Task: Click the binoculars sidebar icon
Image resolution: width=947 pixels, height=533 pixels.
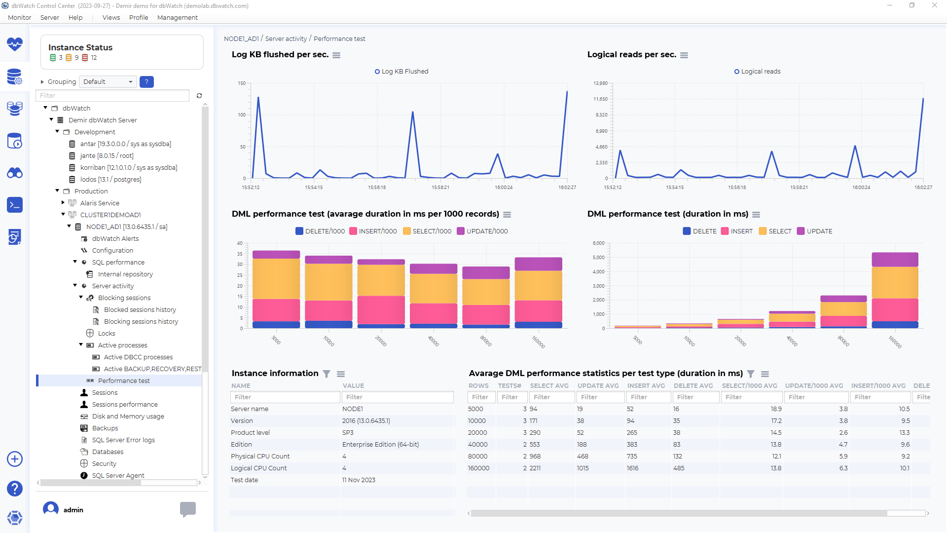Action: pos(15,173)
